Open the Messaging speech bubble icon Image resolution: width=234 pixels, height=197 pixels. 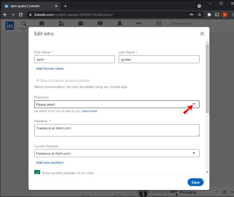tap(100, 23)
